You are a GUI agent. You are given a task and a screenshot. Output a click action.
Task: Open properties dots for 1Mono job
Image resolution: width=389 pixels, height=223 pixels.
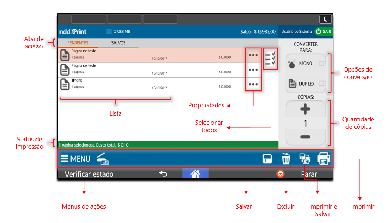[x=253, y=84]
